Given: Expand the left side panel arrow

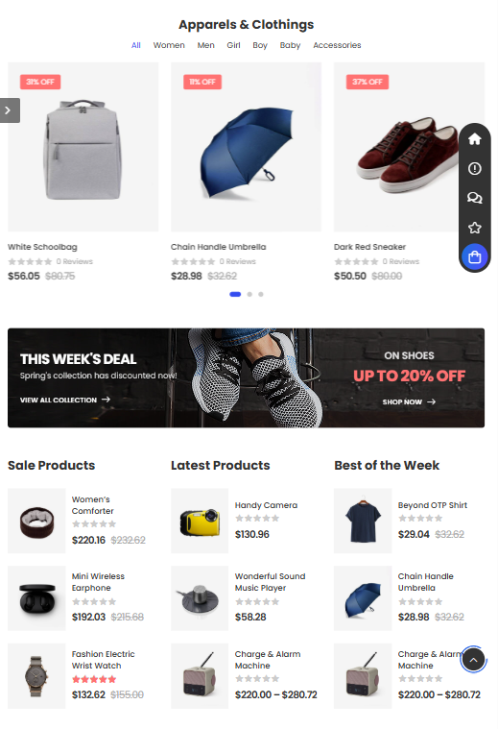Looking at the screenshot, I should [x=10, y=110].
